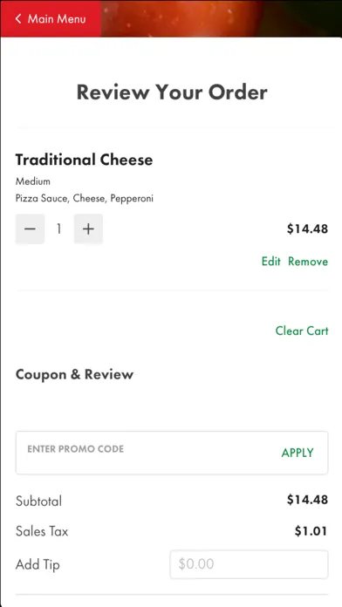Click the Traditional Cheese item title

84,160
